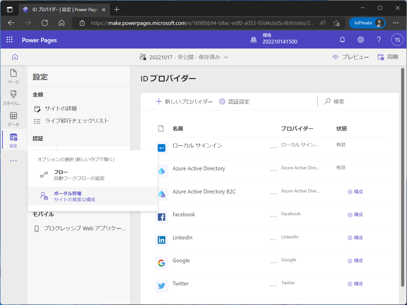Click 構成 for LinkedIn
The image size is (407, 305).
pyautogui.click(x=355, y=238)
